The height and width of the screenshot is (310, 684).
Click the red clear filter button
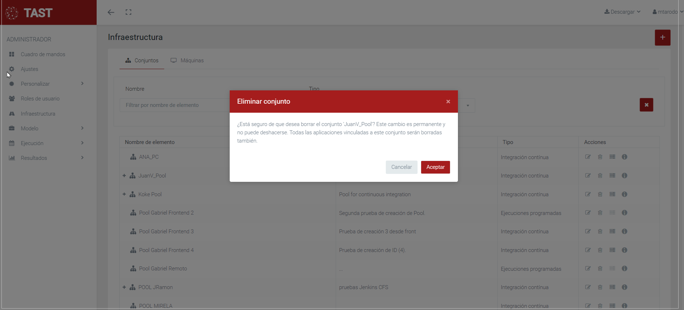646,105
